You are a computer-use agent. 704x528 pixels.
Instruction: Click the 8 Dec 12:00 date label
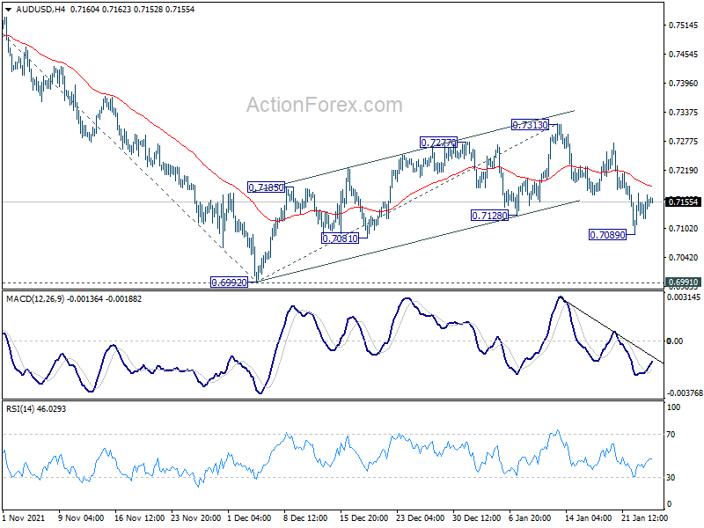pos(305,517)
